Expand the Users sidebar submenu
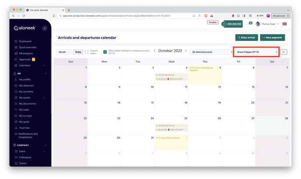This screenshot has height=179, width=301. pos(44,151)
